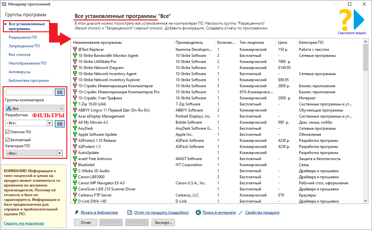Sort by Цена column header
Image resolution: width=372 pixels, height=230 pixels.
click(286, 42)
